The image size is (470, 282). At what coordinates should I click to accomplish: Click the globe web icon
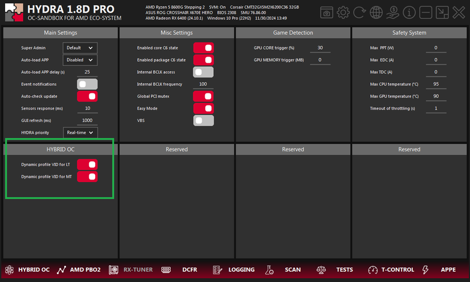[x=376, y=13]
